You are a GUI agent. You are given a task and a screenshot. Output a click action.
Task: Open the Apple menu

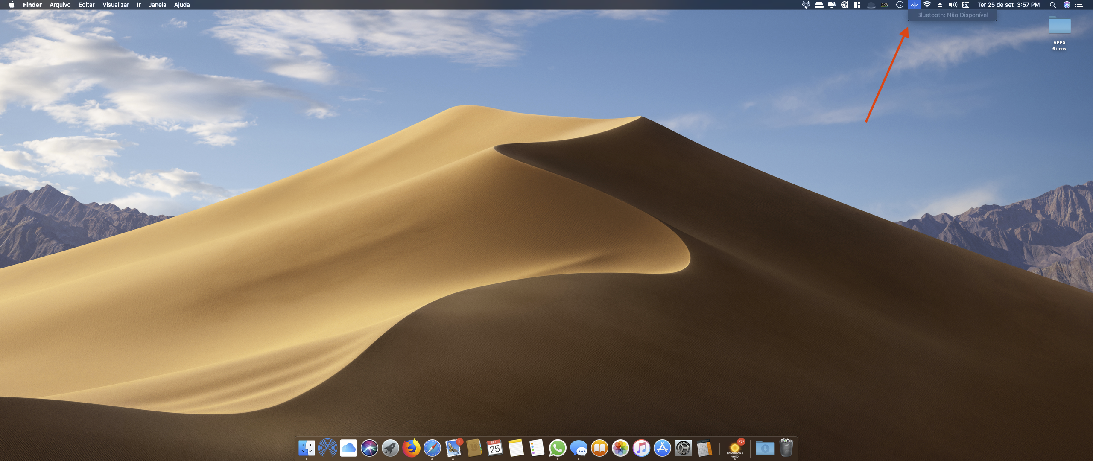[x=12, y=5]
